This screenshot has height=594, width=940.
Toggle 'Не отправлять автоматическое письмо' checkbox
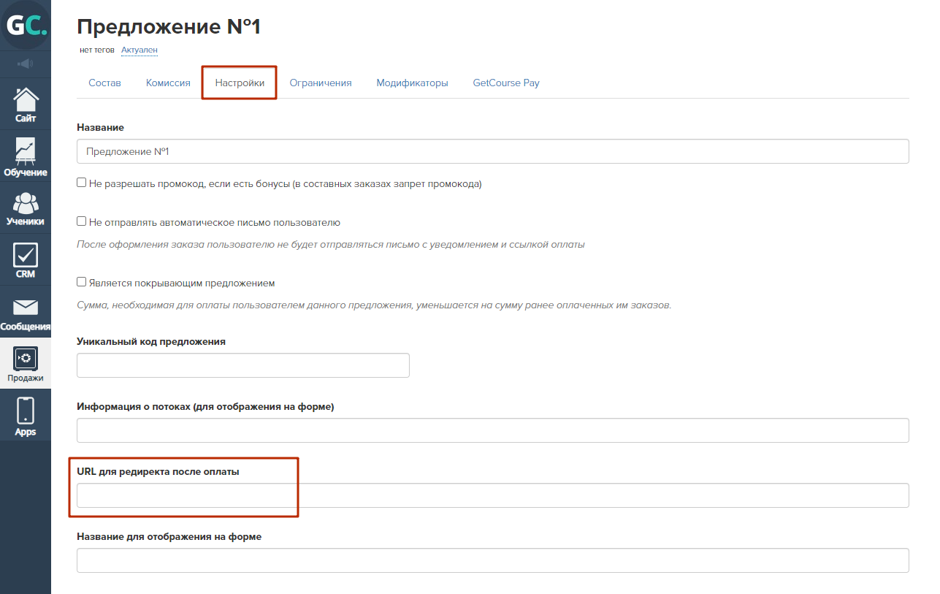pos(82,221)
